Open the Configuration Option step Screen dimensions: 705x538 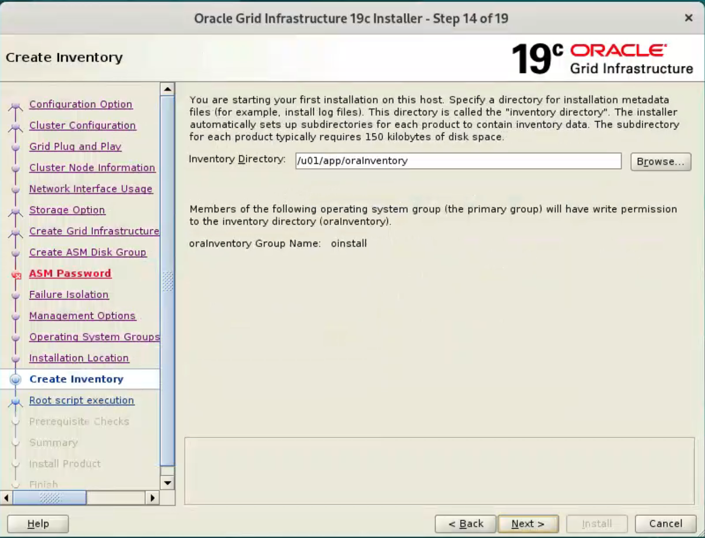(x=81, y=104)
